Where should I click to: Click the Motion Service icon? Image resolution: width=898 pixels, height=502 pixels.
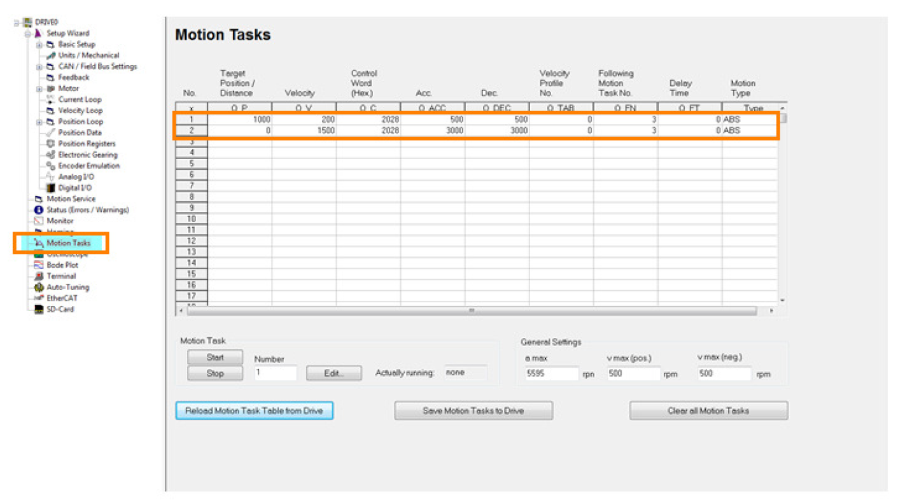[x=39, y=199]
